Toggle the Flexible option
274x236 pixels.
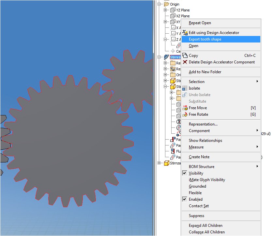tap(221, 193)
